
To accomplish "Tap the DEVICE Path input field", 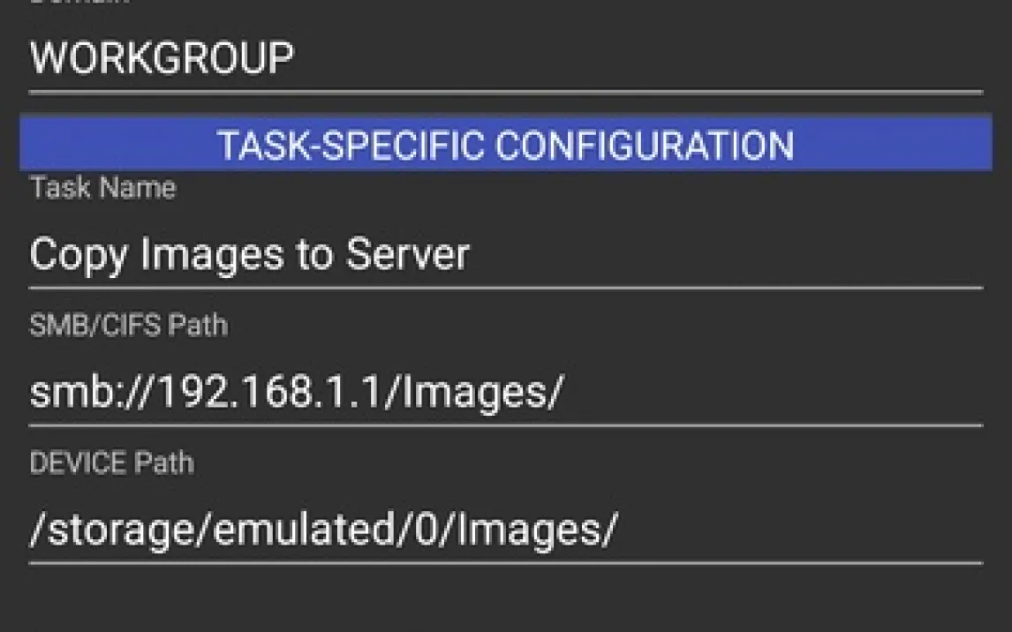I will (505, 530).
